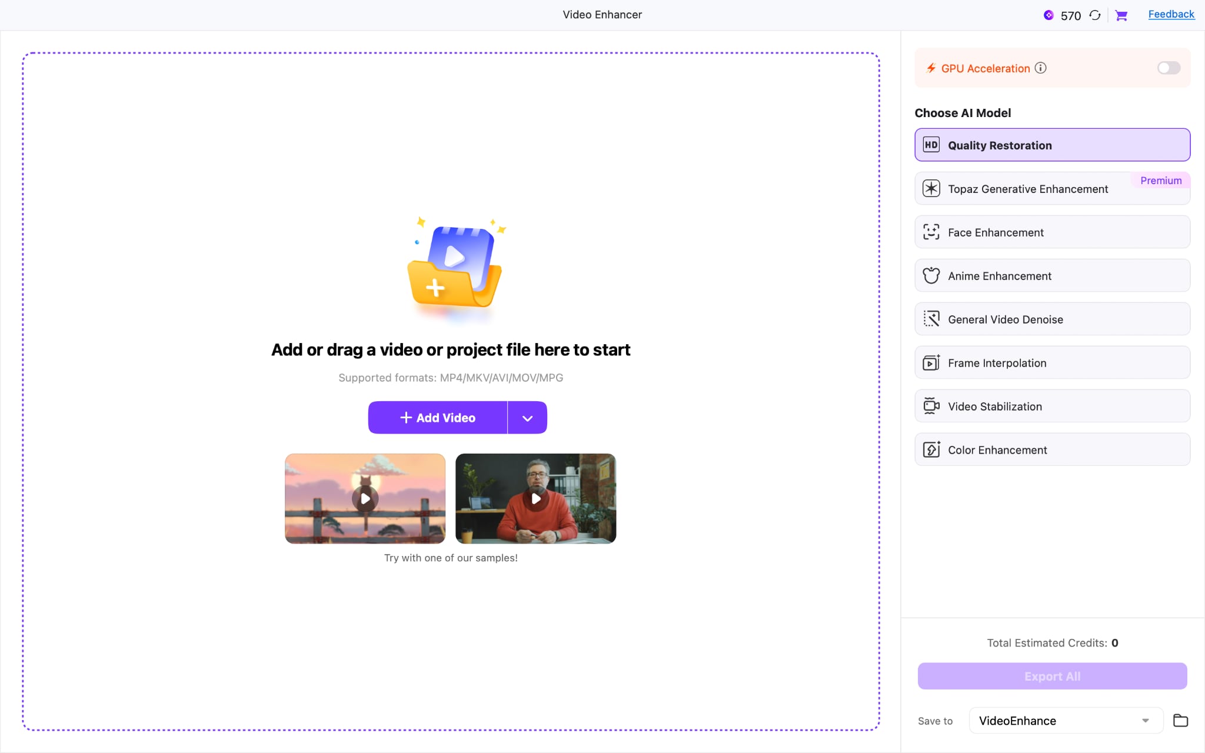The width and height of the screenshot is (1205, 753).
Task: Expand the Add Video options dropdown
Action: point(527,417)
